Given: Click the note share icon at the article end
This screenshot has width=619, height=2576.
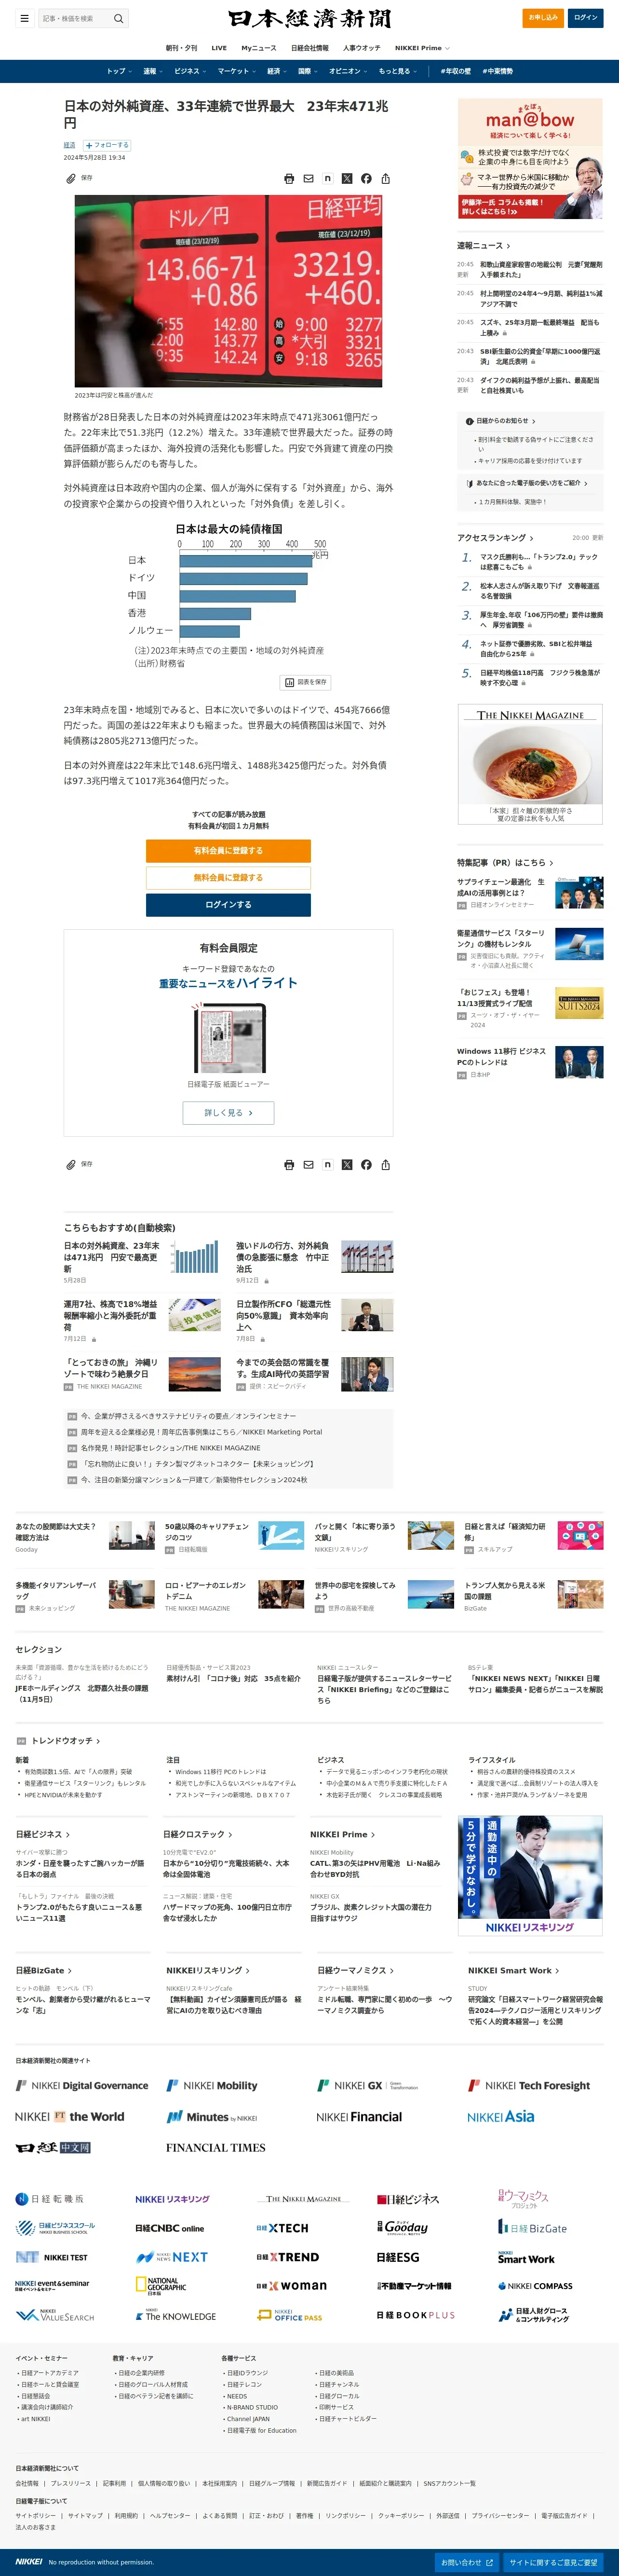Looking at the screenshot, I should click(327, 1165).
